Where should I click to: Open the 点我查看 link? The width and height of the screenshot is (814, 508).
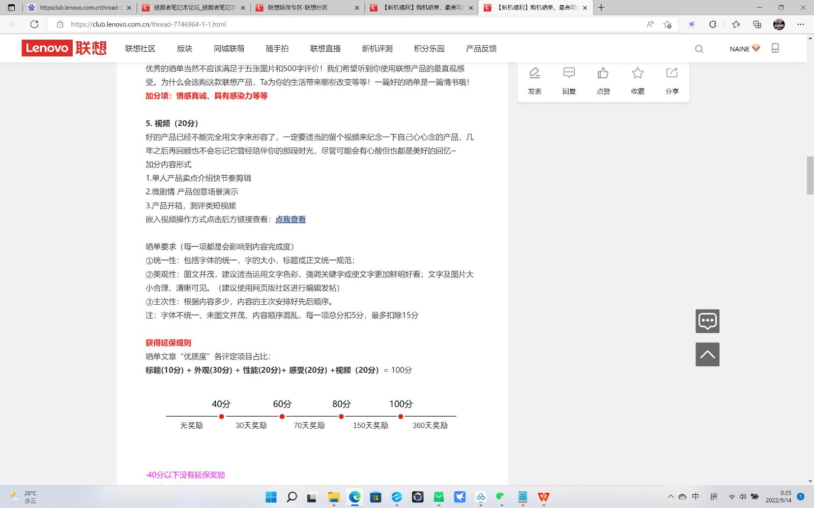tap(290, 219)
